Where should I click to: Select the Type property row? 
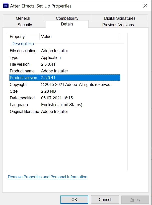coord(65,57)
